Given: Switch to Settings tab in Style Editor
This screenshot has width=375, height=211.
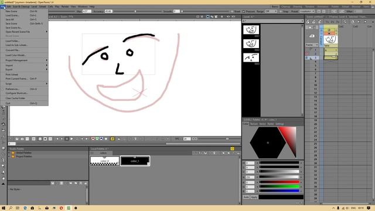Looking at the screenshot, I should pyautogui.click(x=279, y=124).
